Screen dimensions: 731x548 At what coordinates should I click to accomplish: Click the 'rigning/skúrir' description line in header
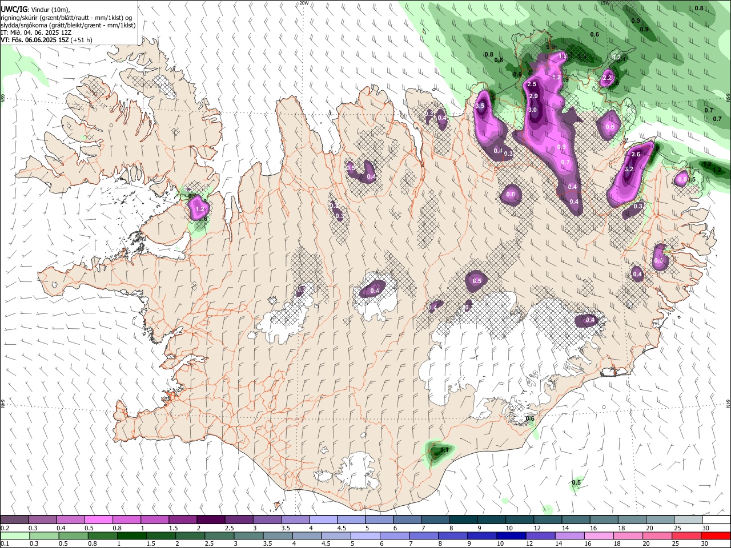click(x=66, y=17)
